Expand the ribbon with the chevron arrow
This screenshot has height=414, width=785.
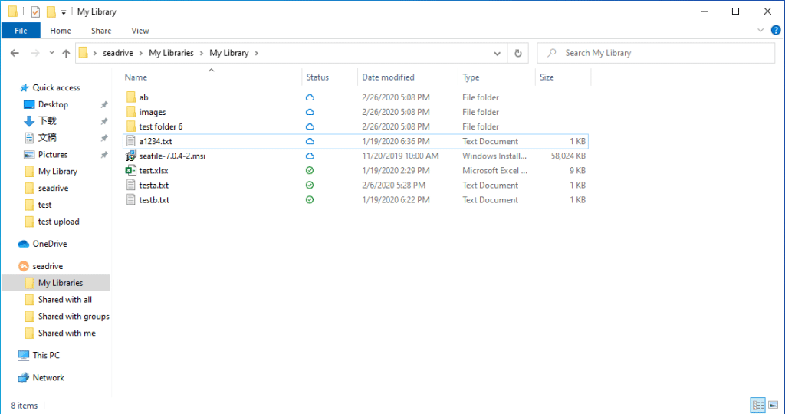coord(760,31)
